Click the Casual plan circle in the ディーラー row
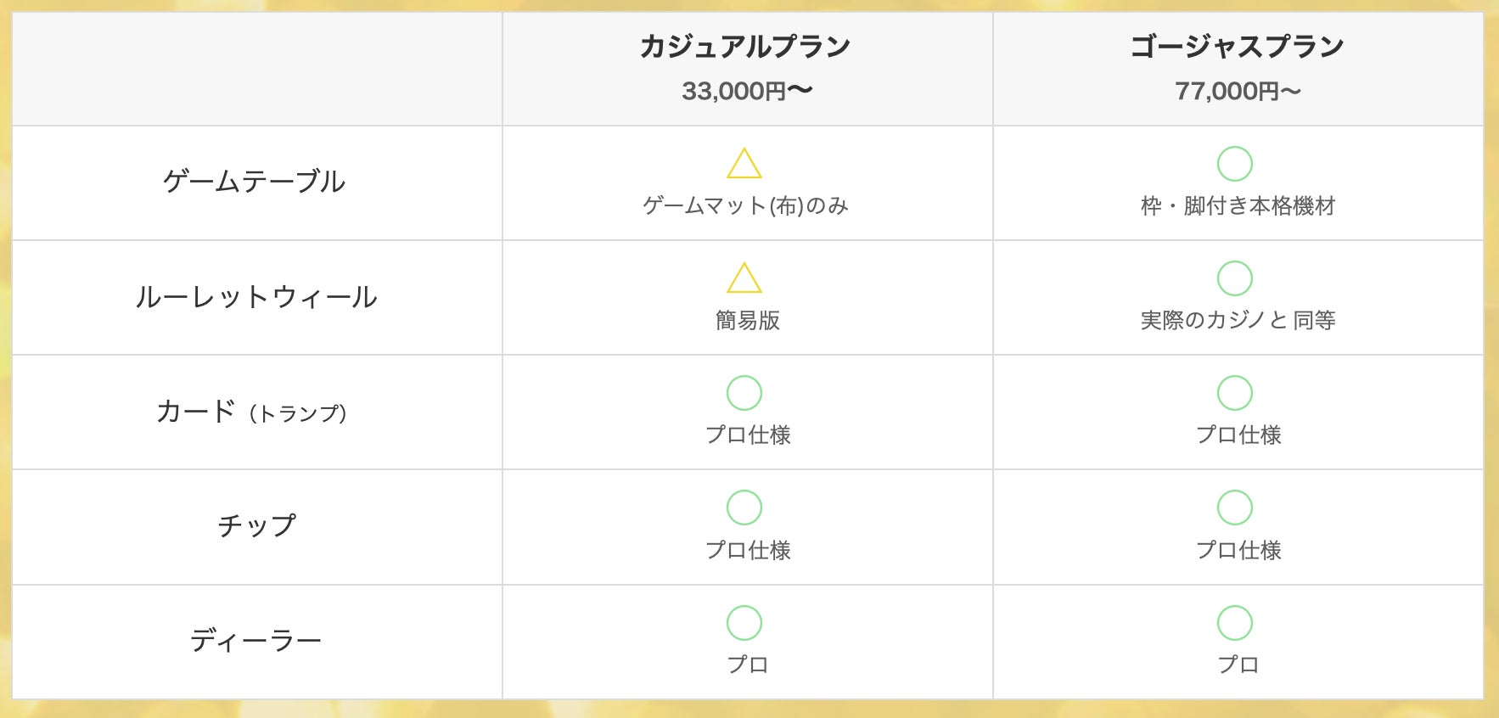Image resolution: width=1499 pixels, height=718 pixels. pos(744,623)
